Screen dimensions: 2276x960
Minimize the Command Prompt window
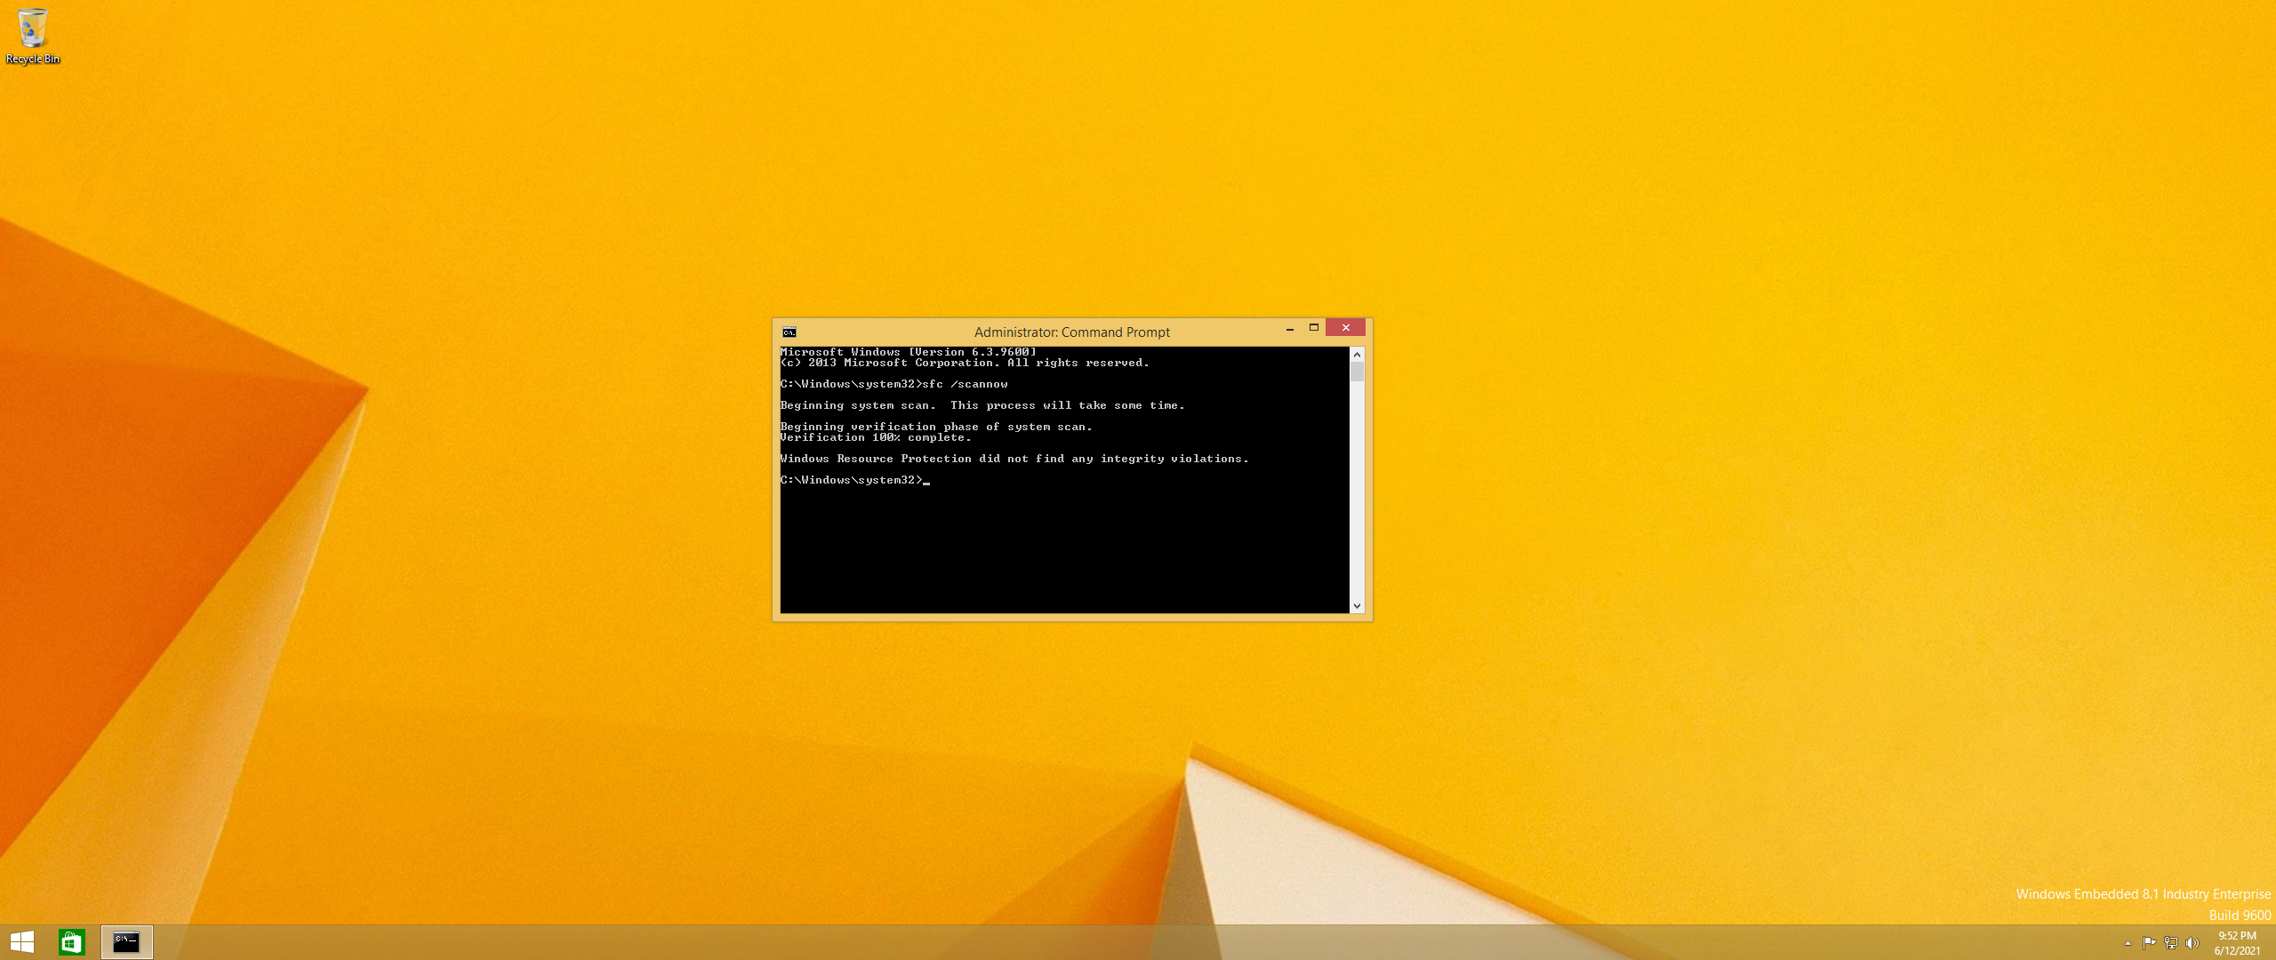1290,329
